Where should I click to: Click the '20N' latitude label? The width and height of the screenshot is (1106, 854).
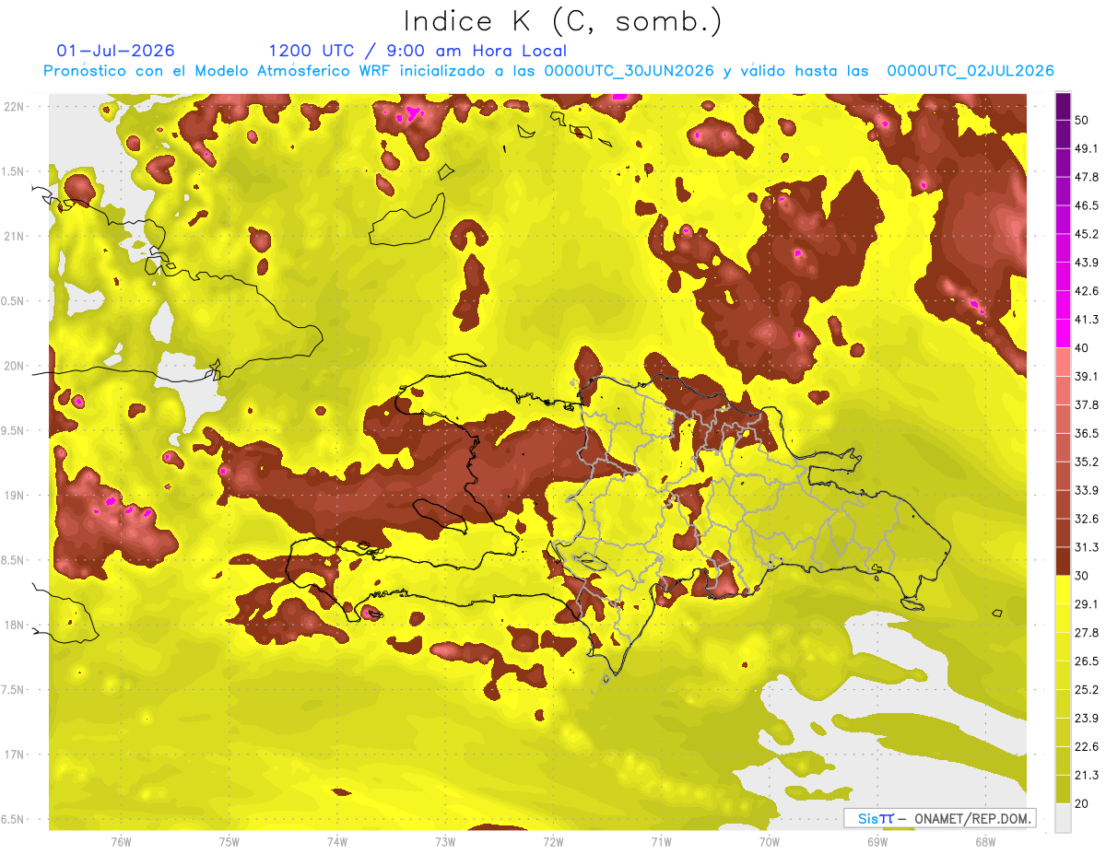(14, 366)
